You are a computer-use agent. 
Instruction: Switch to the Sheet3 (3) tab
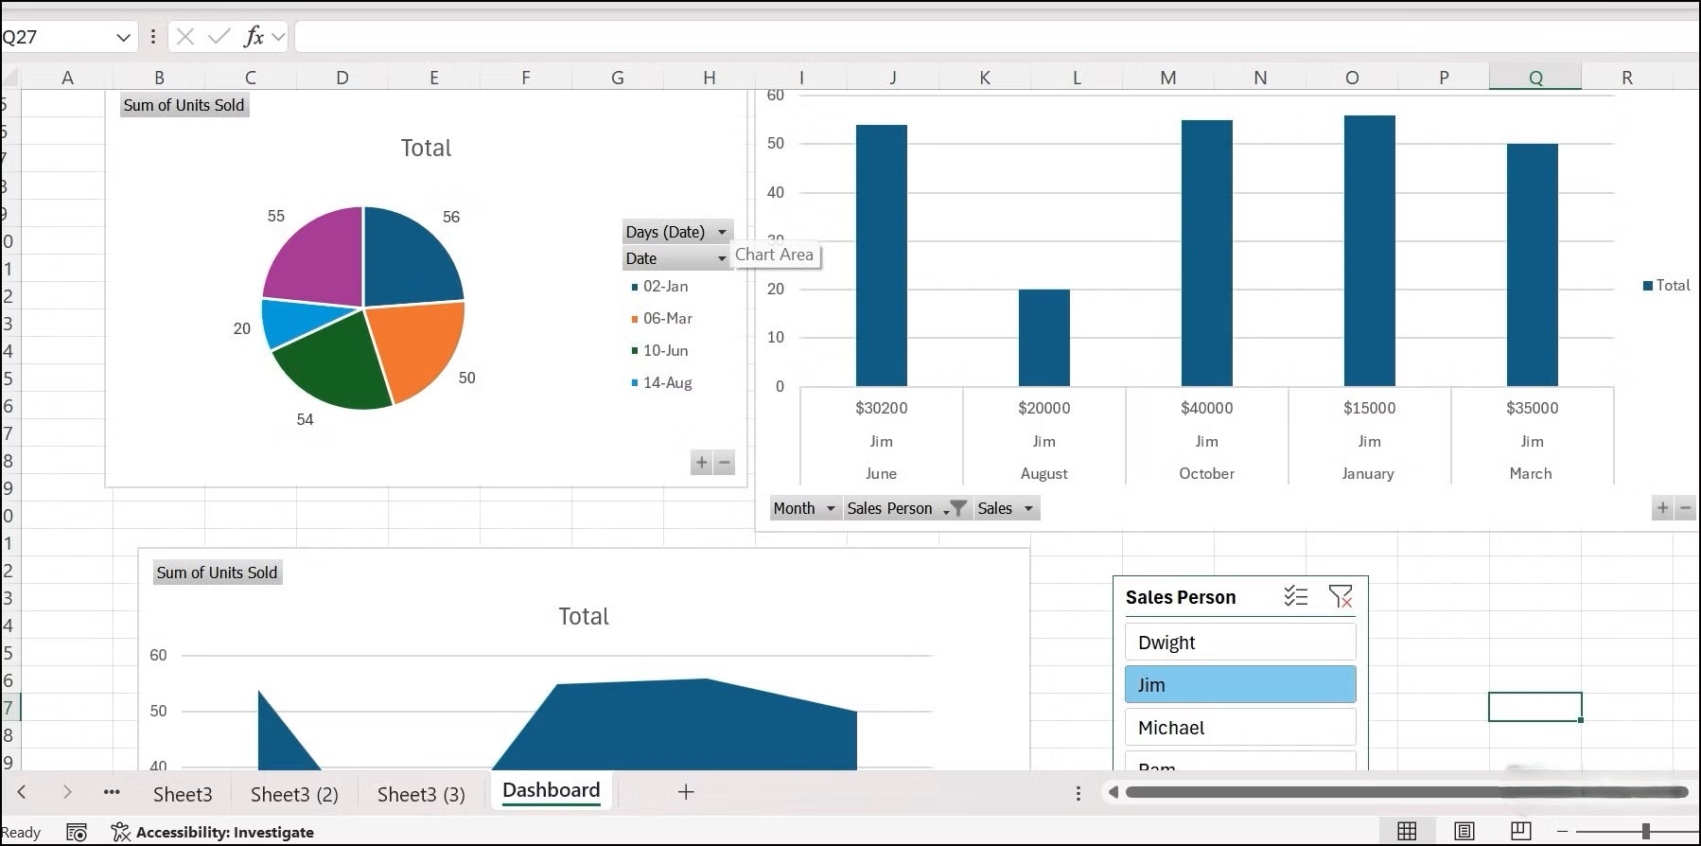pos(421,794)
